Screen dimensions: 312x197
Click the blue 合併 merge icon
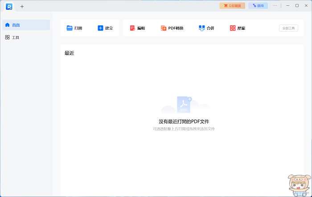tap(202, 28)
